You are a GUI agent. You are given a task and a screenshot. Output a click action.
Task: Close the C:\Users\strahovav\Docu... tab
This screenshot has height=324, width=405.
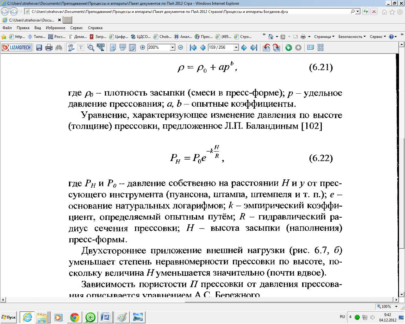pos(59,20)
